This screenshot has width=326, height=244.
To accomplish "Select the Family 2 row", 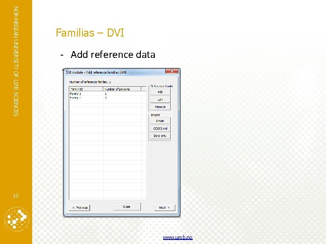I will click(108, 98).
